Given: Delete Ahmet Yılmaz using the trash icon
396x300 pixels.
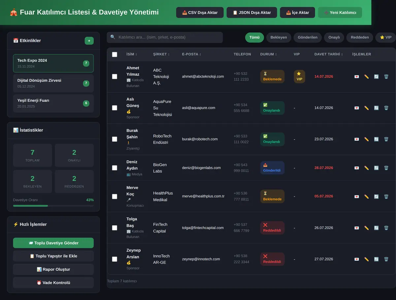Looking at the screenshot, I should 386,76.
